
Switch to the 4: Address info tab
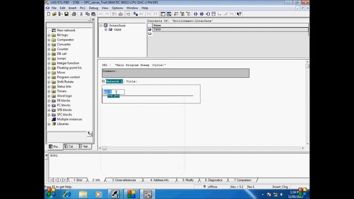[x=160, y=180]
